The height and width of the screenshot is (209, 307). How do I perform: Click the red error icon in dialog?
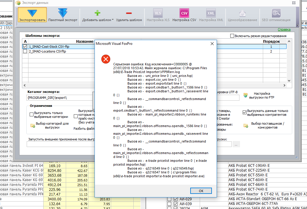(106, 59)
